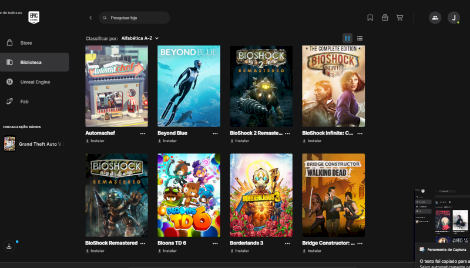Click the Bridge Constructor Walking Dead cover
This screenshot has height=268, width=470.
pyautogui.click(x=334, y=195)
